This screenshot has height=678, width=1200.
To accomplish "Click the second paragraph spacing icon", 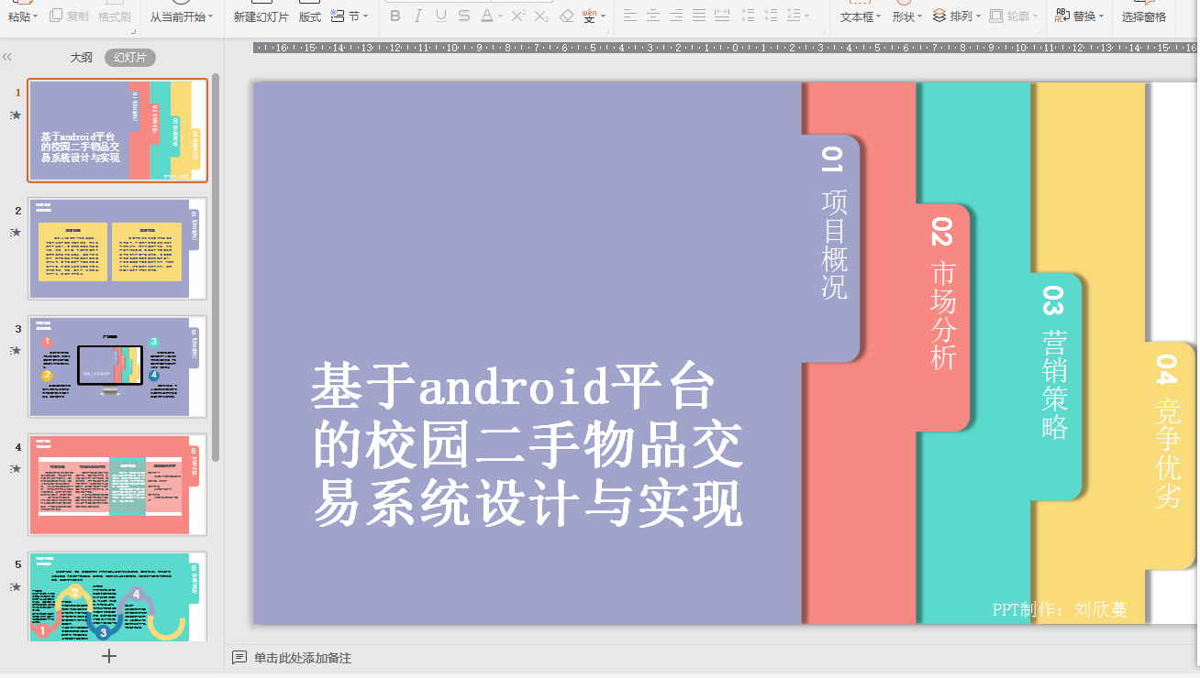I will pyautogui.click(x=771, y=16).
